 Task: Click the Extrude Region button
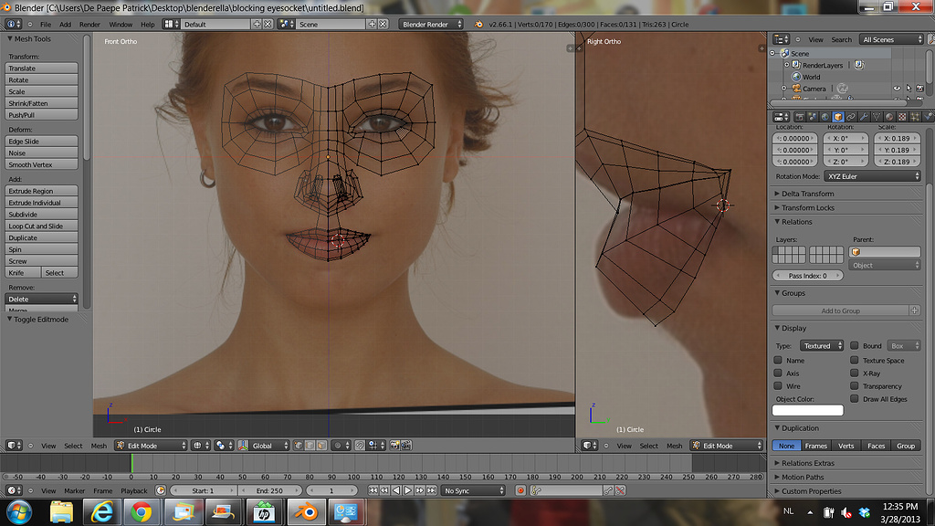pyautogui.click(x=41, y=191)
